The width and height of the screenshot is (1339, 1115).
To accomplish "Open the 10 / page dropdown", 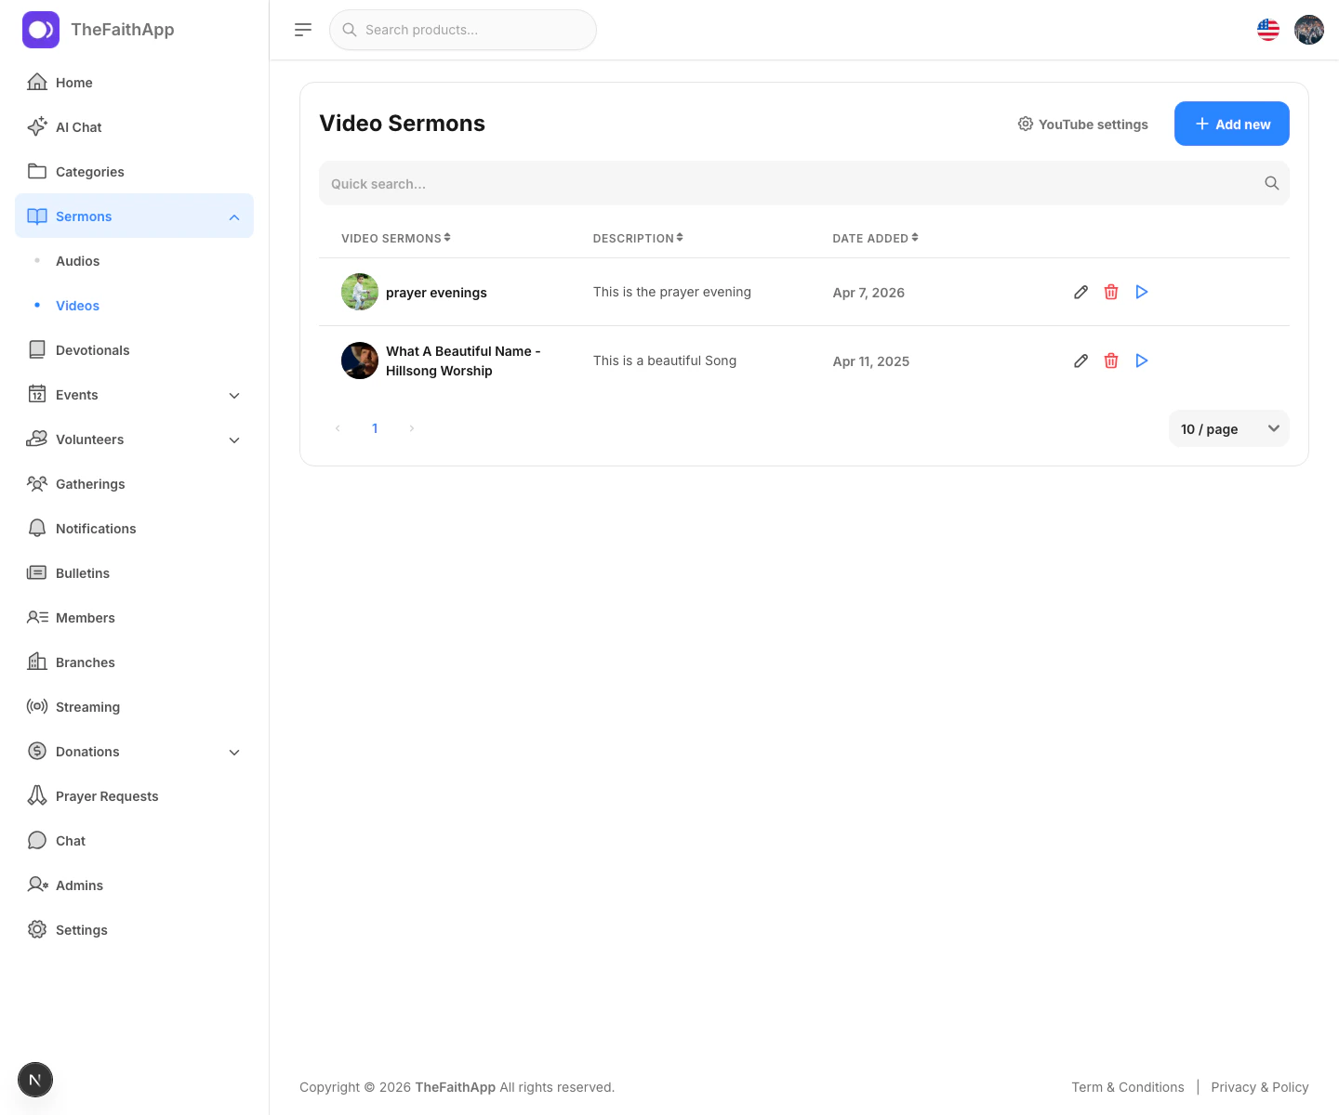I will coord(1228,428).
